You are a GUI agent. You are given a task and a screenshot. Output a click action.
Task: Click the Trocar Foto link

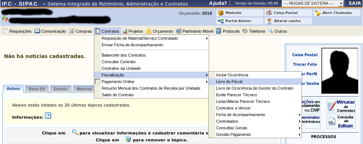pos(305,65)
